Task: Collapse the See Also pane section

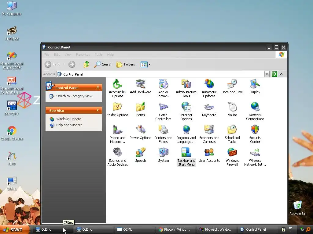Action: pos(98,110)
